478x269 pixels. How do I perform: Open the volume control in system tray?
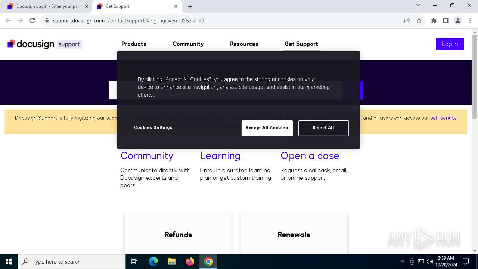pyautogui.click(x=430, y=262)
